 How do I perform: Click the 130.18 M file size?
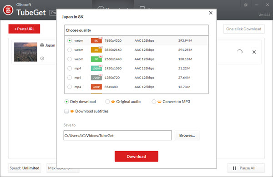185,59
